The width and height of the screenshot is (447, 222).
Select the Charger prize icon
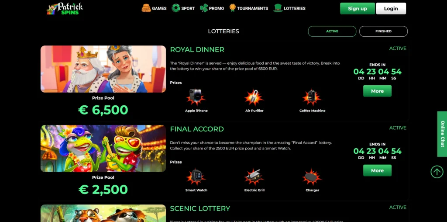312,177
